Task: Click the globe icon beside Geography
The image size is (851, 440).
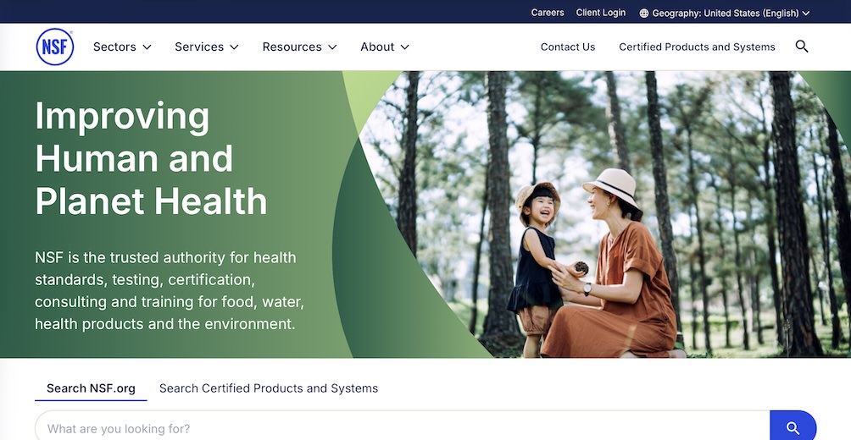Action: 644,13
